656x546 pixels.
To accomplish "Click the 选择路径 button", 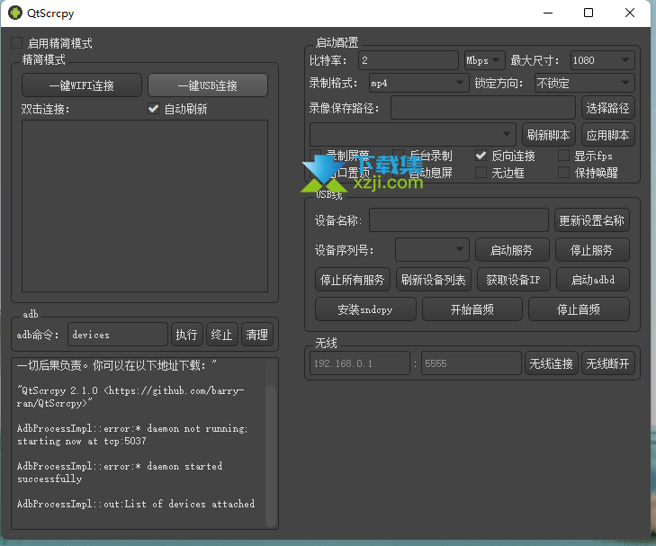I will [x=608, y=108].
